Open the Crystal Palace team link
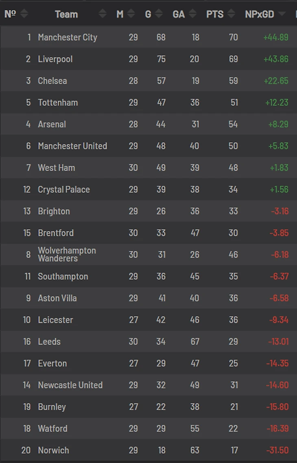Viewport: 297px width, 463px height. (64, 189)
